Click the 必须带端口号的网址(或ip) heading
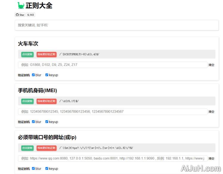Viewport: 223px width, 174px height. (x=47, y=137)
